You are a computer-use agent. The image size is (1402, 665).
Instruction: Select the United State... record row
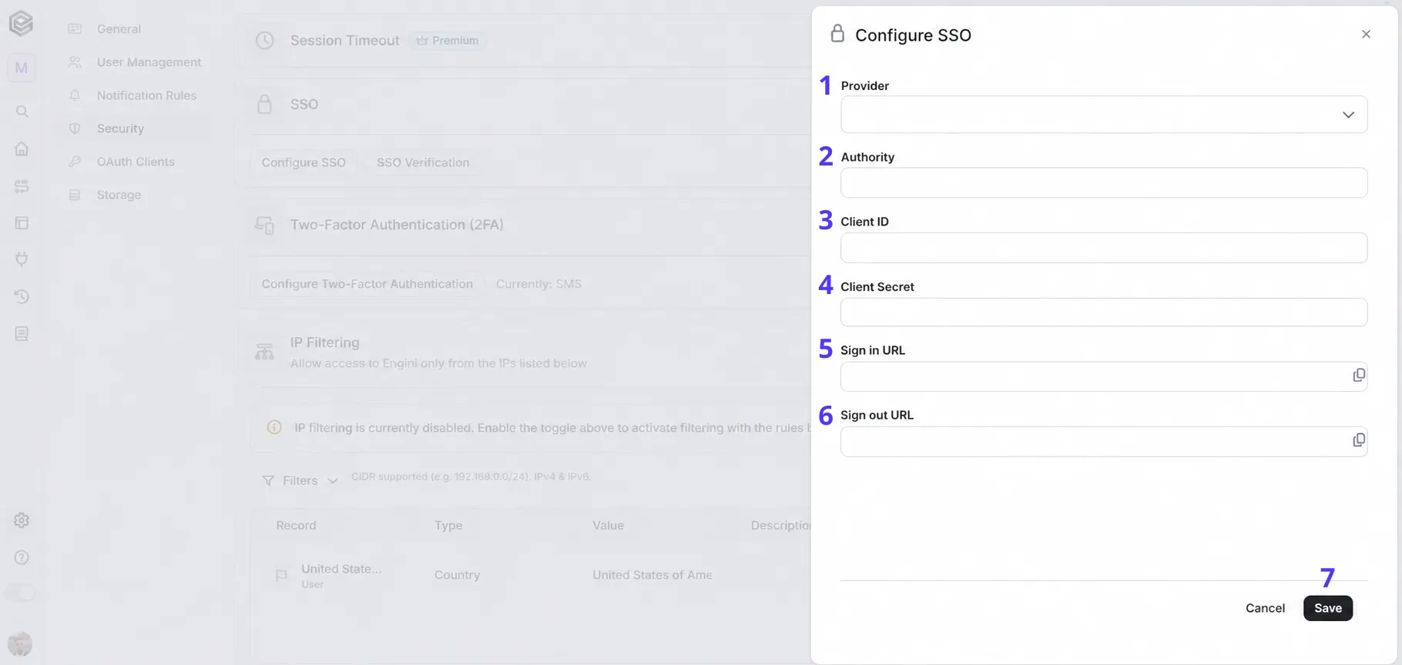532,575
